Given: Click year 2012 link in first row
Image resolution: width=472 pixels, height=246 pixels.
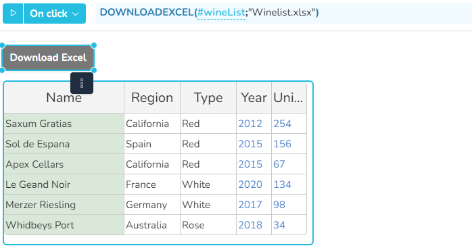Looking at the screenshot, I should point(250,124).
